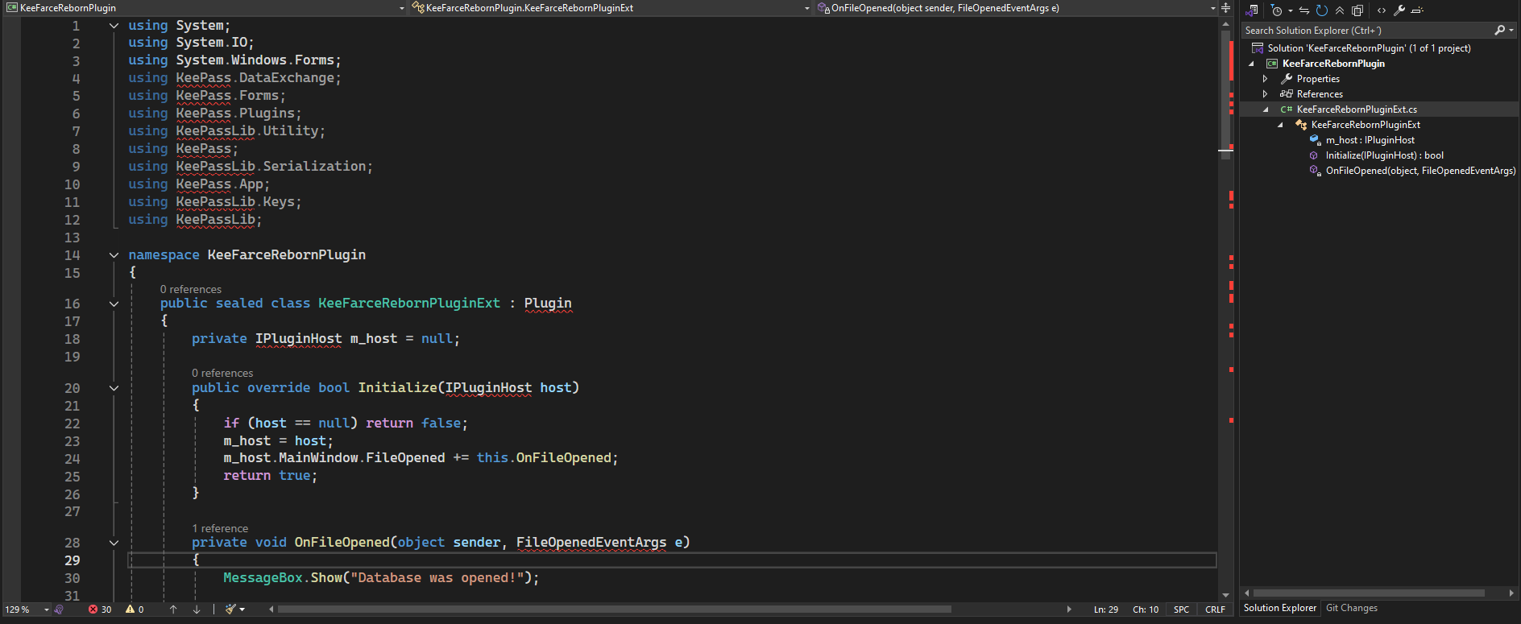
Task: Collapse the Initialize method at line 20
Action: [x=114, y=388]
